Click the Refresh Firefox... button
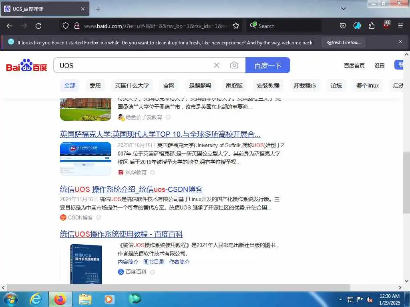Screen dimensions: 410x307 pyautogui.click(x=343, y=42)
